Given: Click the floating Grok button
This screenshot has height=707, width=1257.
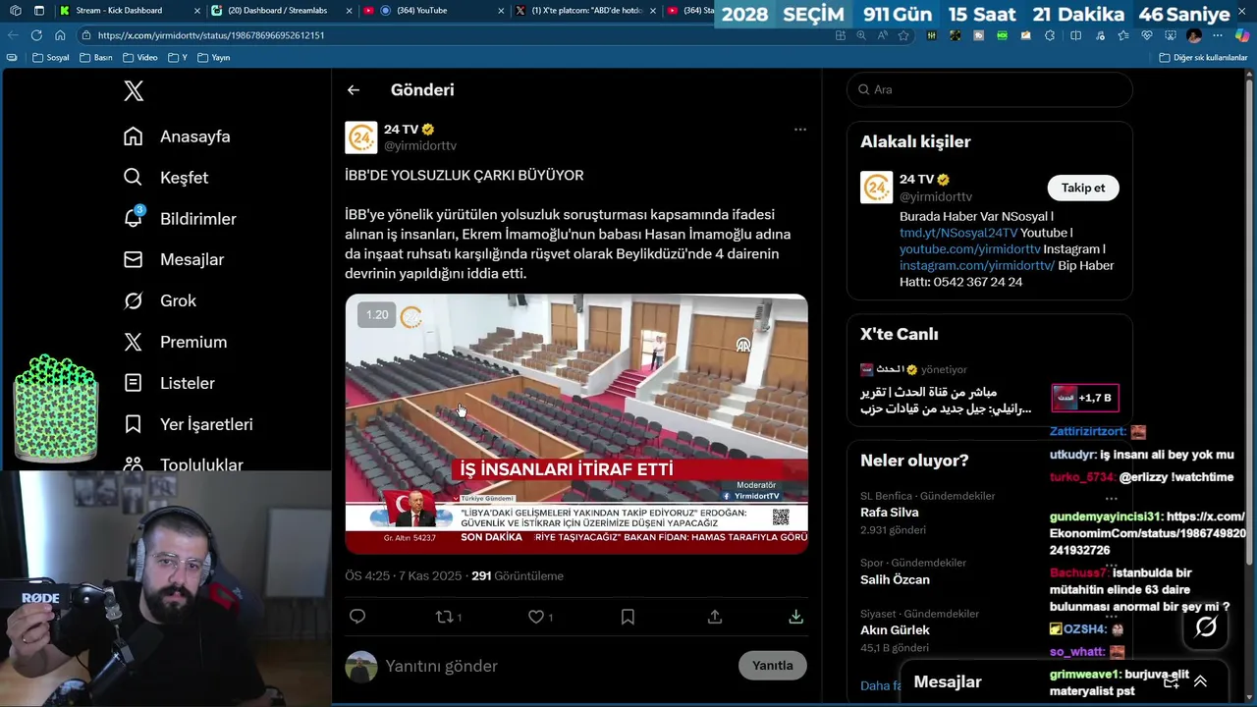Looking at the screenshot, I should [1206, 626].
